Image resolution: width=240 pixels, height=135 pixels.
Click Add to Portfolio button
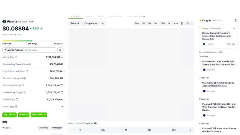pos(29,50)
